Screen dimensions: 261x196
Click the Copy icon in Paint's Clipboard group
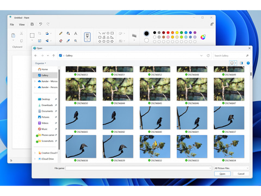pos(21,41)
